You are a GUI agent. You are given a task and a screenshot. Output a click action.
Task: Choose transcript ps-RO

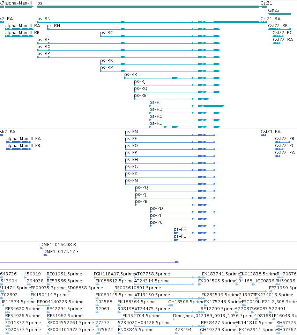pos(44,47)
